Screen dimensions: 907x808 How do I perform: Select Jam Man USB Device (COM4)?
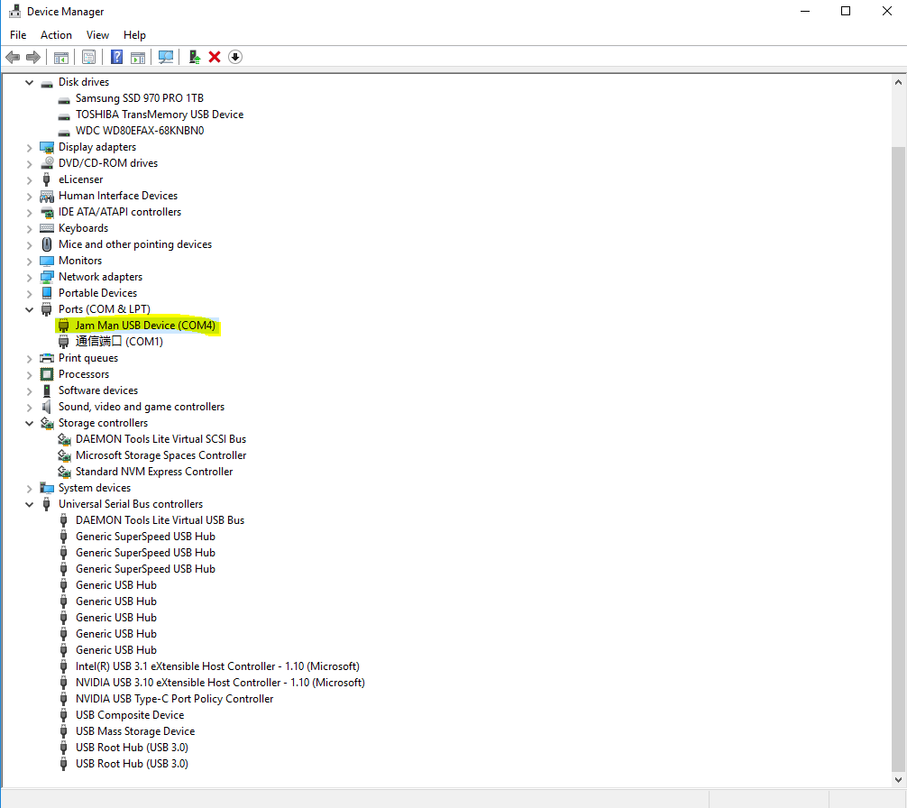click(146, 326)
